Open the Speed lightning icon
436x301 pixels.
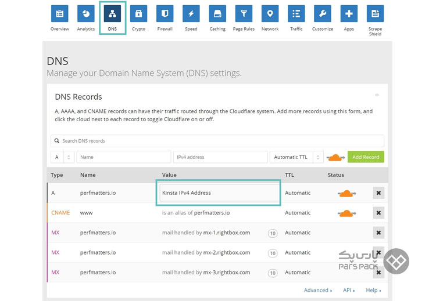pos(191,13)
